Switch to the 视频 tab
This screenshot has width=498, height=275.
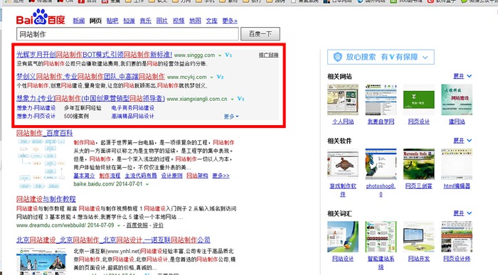(179, 21)
